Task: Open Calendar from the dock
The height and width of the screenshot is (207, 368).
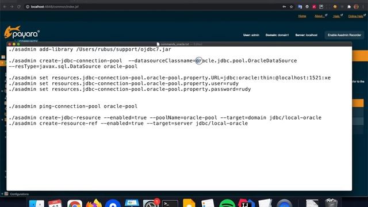Action: (x=55, y=204)
